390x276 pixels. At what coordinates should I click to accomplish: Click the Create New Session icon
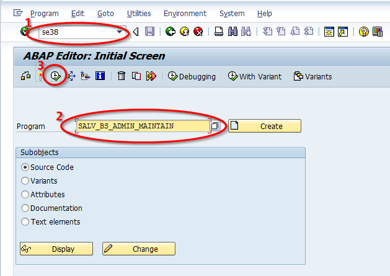(329, 32)
